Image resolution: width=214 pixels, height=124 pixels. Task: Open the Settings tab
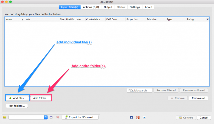tap(135, 7)
